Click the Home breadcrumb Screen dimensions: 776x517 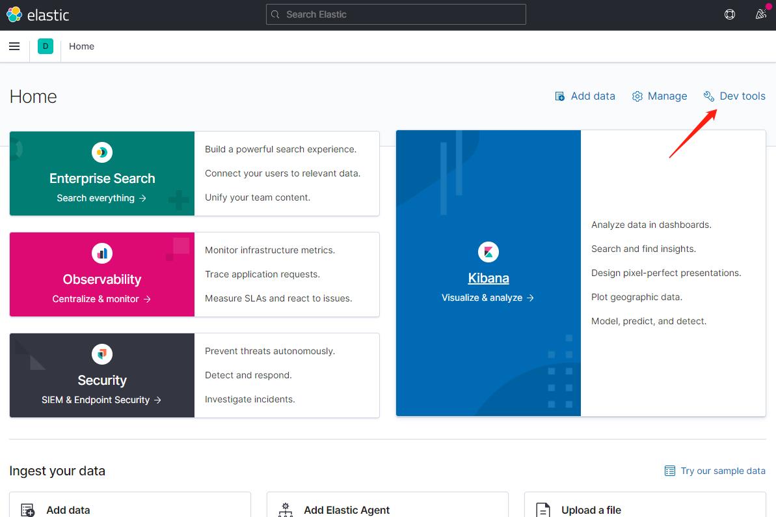(x=82, y=46)
